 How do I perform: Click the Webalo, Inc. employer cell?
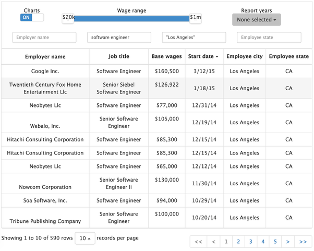point(45,123)
